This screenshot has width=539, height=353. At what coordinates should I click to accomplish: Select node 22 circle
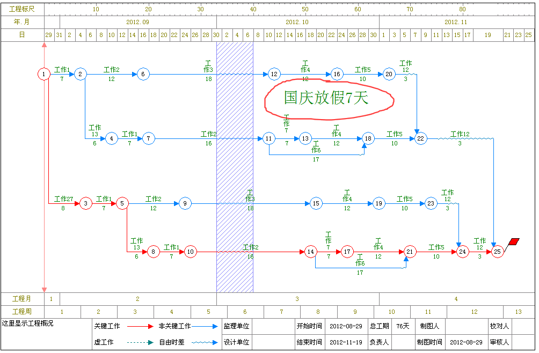click(421, 138)
